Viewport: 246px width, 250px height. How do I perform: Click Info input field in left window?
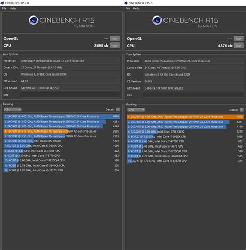(70, 95)
